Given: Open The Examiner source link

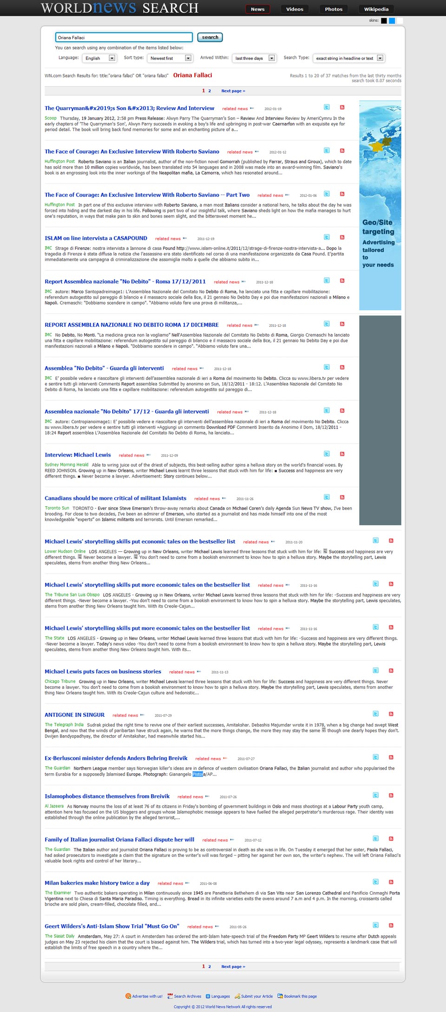Looking at the screenshot, I should (x=58, y=893).
